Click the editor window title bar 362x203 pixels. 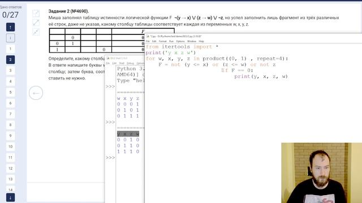[x=253, y=36]
